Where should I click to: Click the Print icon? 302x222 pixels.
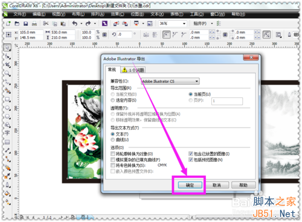pyautogui.click(x=34, y=23)
